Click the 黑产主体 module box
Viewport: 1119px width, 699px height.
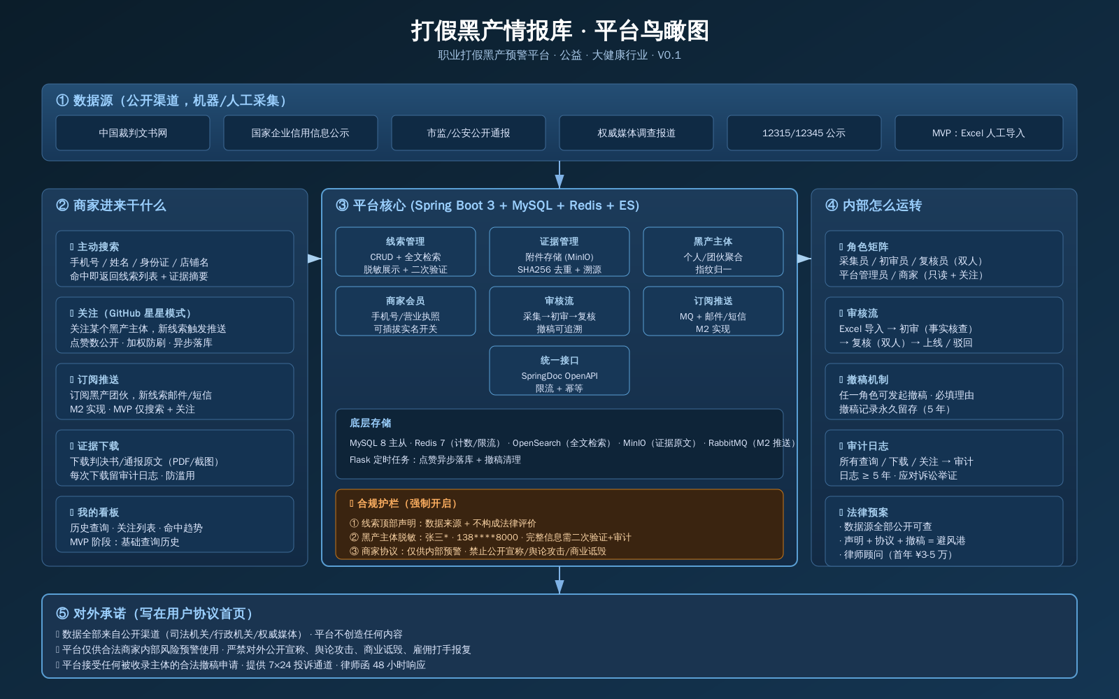point(713,252)
